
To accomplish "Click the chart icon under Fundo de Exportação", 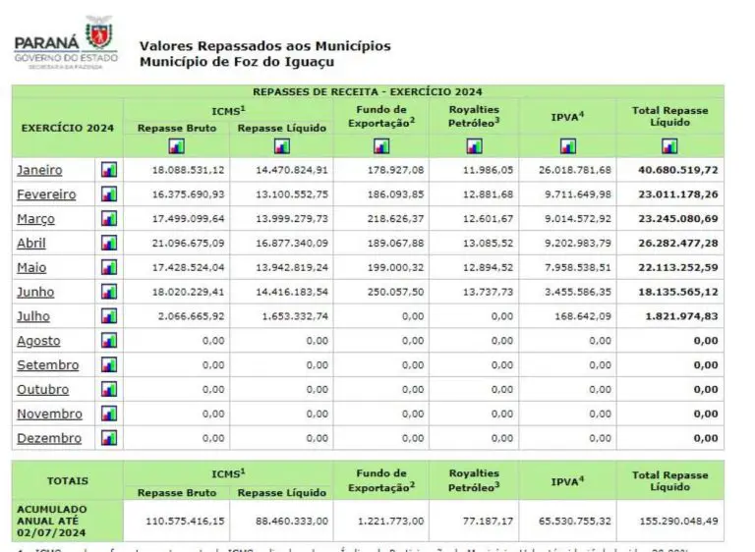I will click(x=380, y=146).
